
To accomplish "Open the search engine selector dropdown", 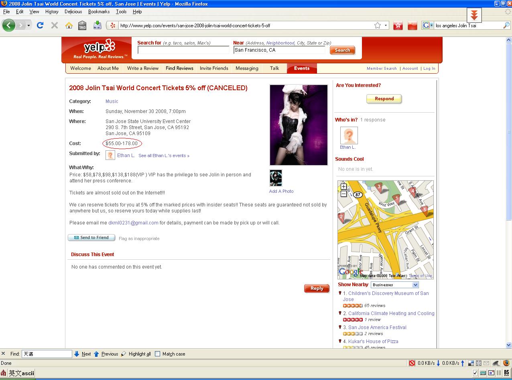I will (x=428, y=25).
